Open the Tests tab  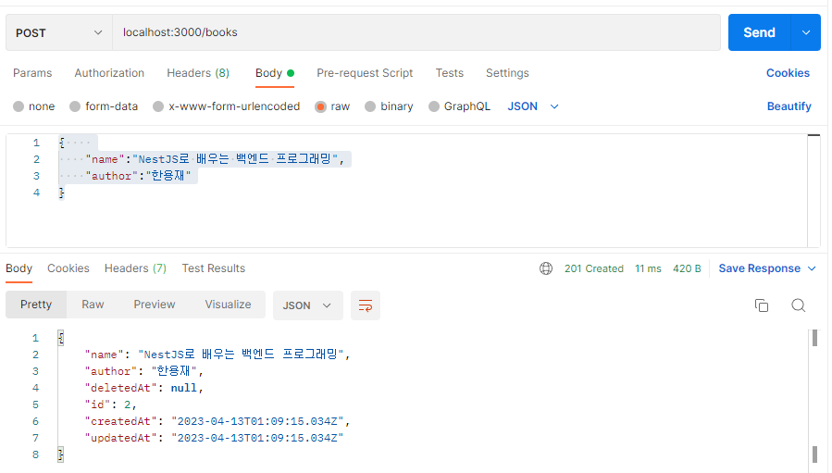[450, 73]
